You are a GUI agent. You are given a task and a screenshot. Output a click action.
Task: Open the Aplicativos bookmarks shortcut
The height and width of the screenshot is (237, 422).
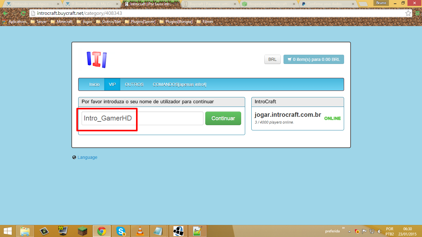point(15,22)
